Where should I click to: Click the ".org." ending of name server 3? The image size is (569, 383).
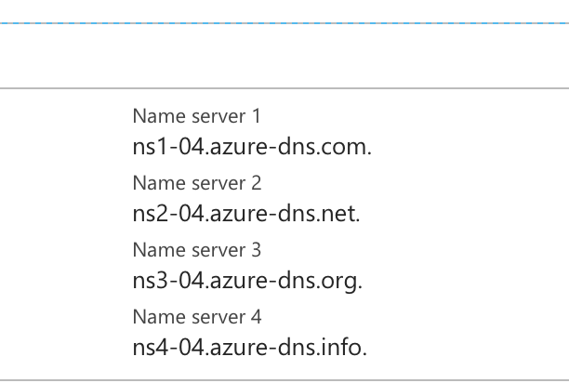pos(338,282)
